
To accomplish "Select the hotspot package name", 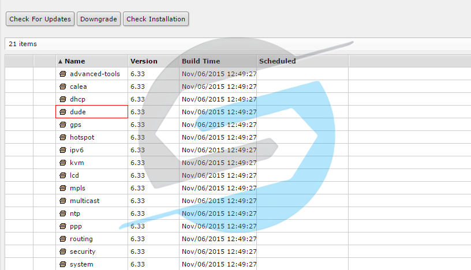I will click(82, 137).
